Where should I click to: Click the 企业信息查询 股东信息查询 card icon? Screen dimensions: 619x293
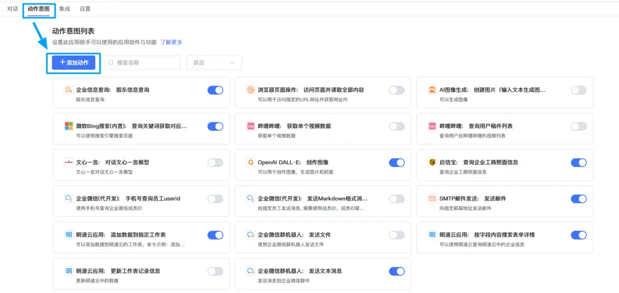coord(69,90)
